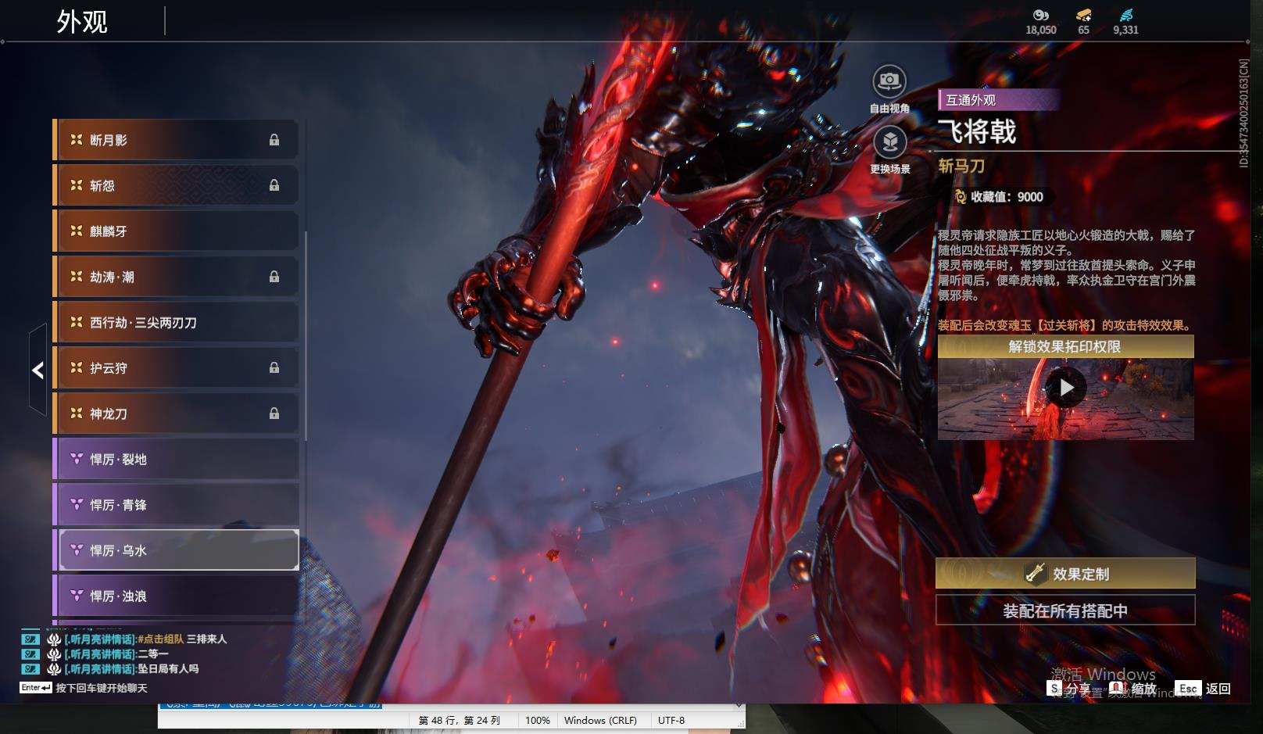Click the 解锁效果拓印权限 banner
Screen dimensions: 1263x734
click(x=1065, y=346)
